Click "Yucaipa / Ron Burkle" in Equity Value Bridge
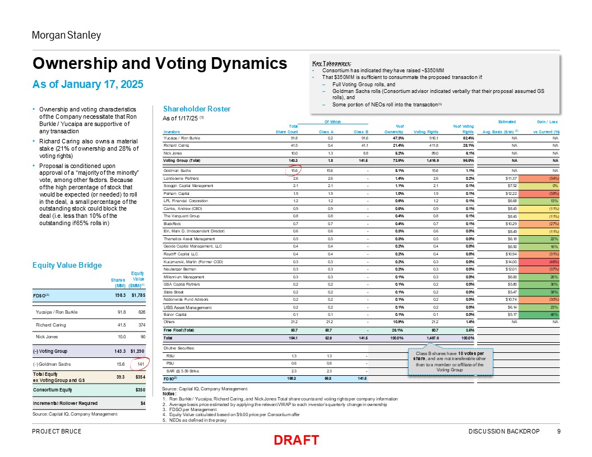Screen dimensions: 592x457 click(x=57, y=312)
